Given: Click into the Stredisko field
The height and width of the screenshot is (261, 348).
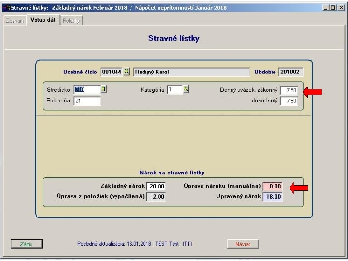Looking at the screenshot, I should 87,90.
